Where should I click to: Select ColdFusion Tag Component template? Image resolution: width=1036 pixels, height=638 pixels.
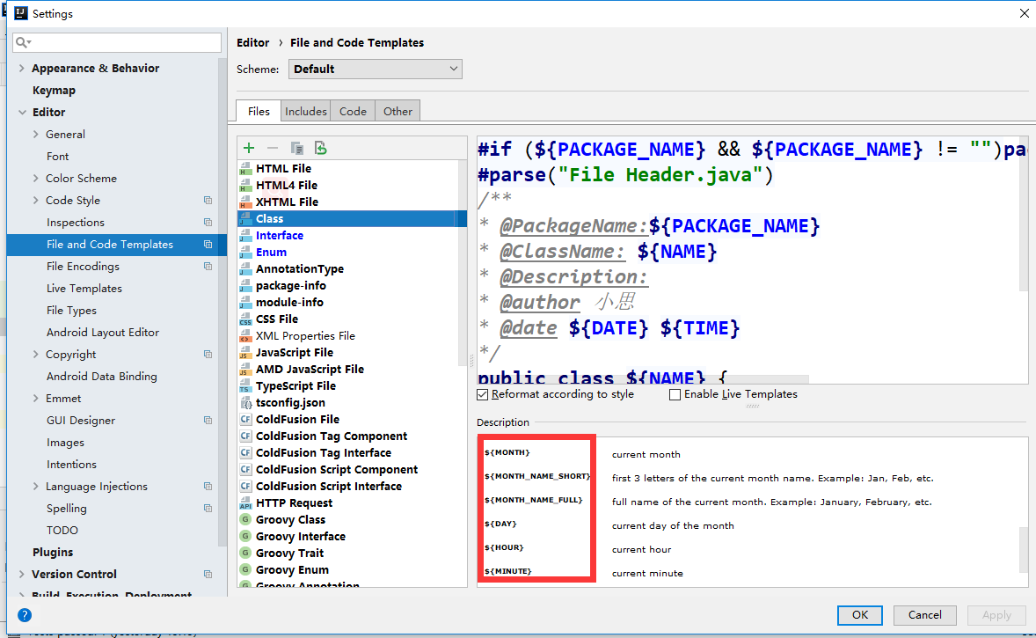pos(332,436)
